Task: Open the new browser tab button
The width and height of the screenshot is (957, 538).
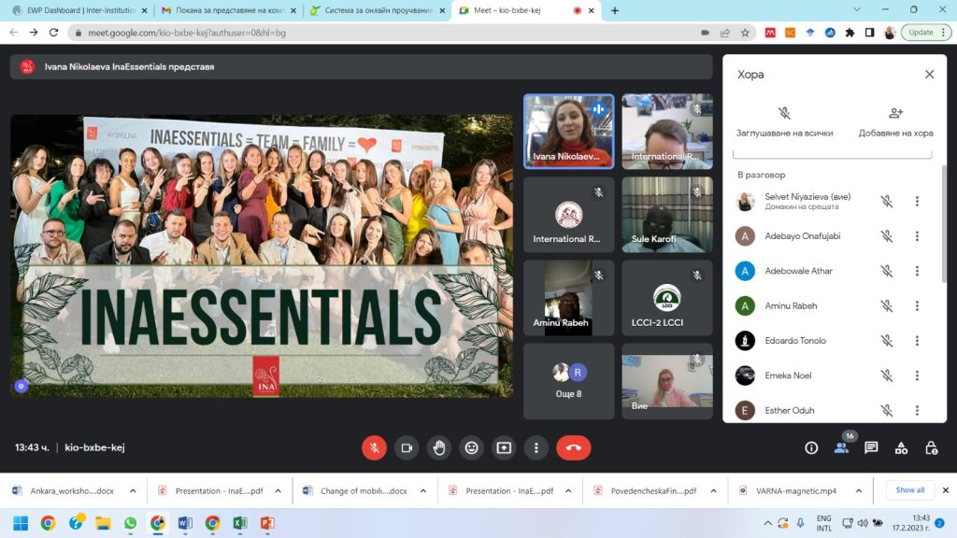Action: coord(615,10)
